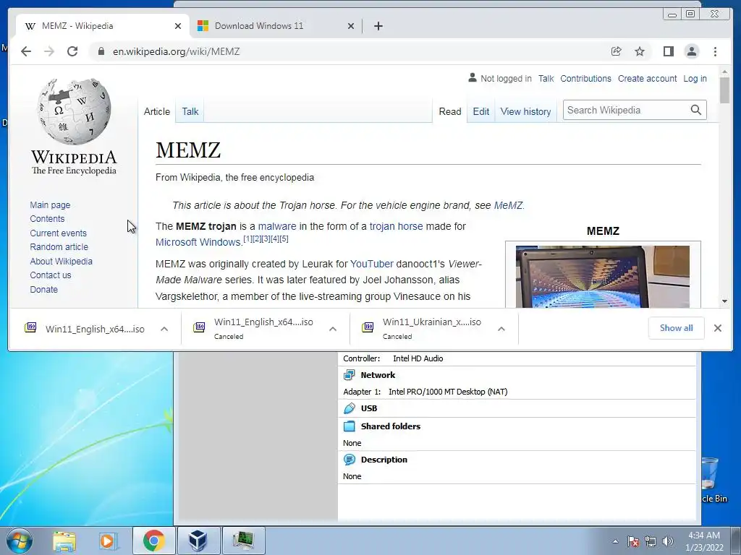Go to Main page in sidebar
The image size is (741, 555).
coord(50,205)
